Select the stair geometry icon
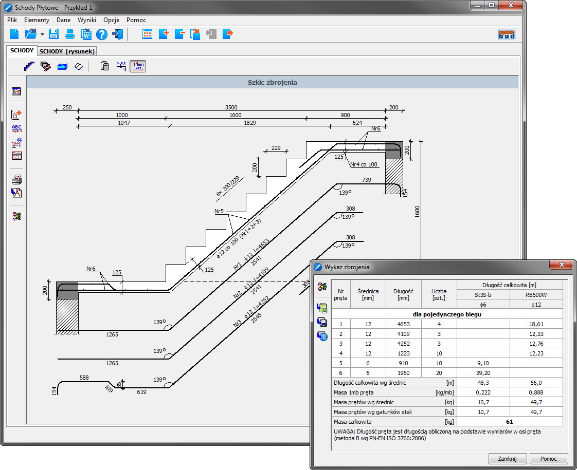The width and height of the screenshot is (577, 470). point(29,66)
